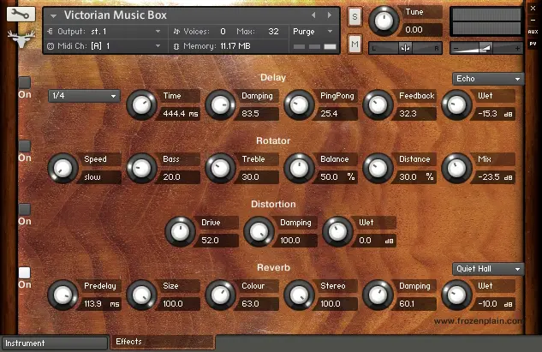Click the PingPong knob
The height and width of the screenshot is (352, 542).
coord(300,105)
